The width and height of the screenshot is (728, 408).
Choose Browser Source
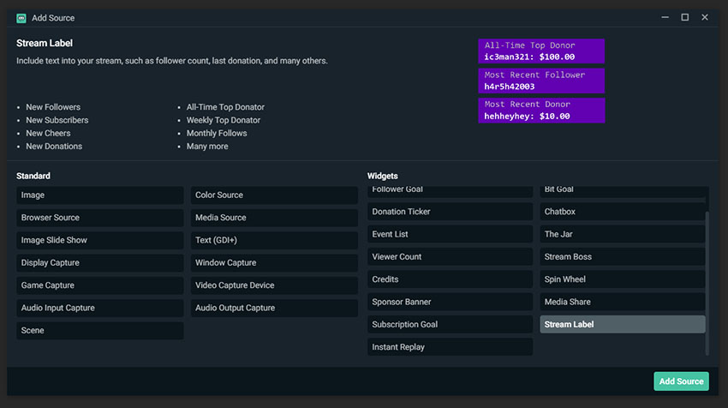[x=100, y=218]
